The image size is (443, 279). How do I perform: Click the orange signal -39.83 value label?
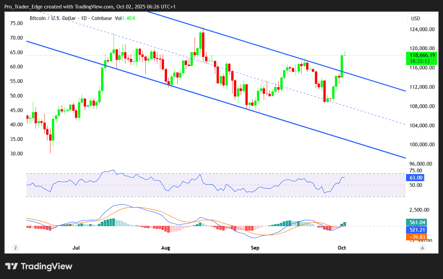(x=417, y=237)
